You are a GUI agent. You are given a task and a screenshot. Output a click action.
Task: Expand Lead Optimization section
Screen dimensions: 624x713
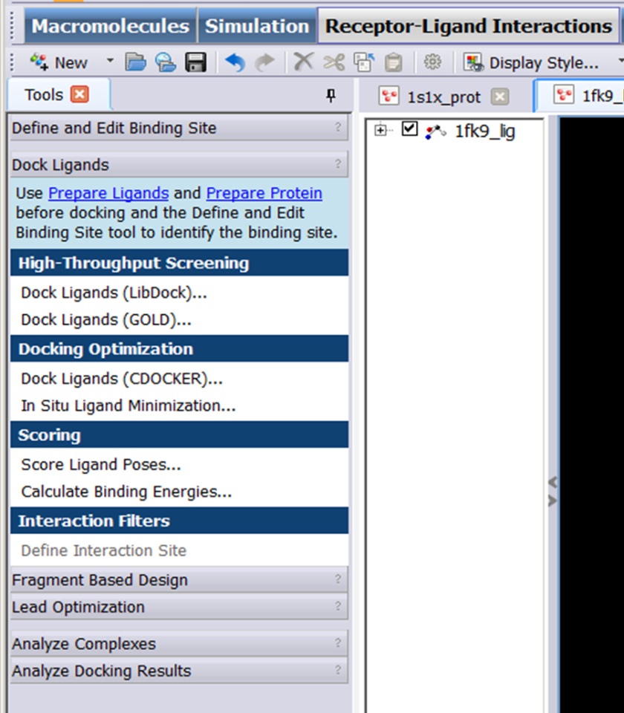179,607
